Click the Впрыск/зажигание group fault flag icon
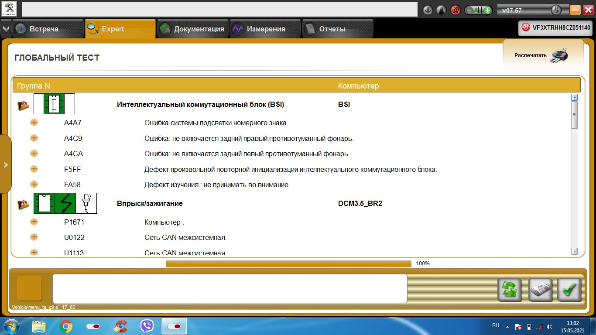Screen dimensions: 596x335 tap(24, 204)
